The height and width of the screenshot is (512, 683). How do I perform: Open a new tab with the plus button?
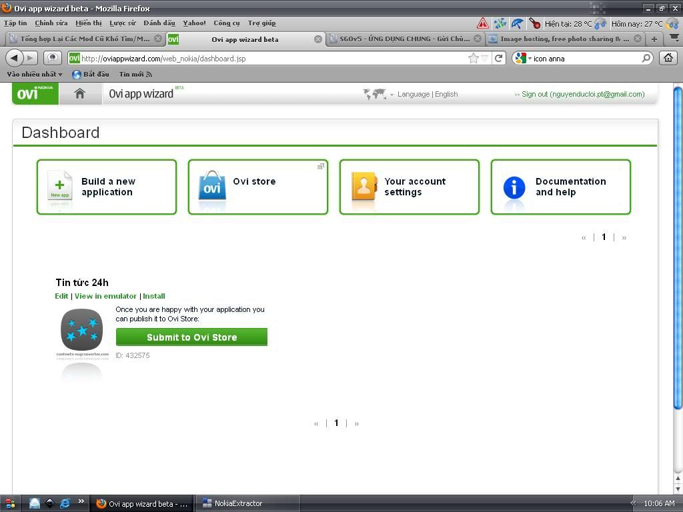[x=654, y=39]
